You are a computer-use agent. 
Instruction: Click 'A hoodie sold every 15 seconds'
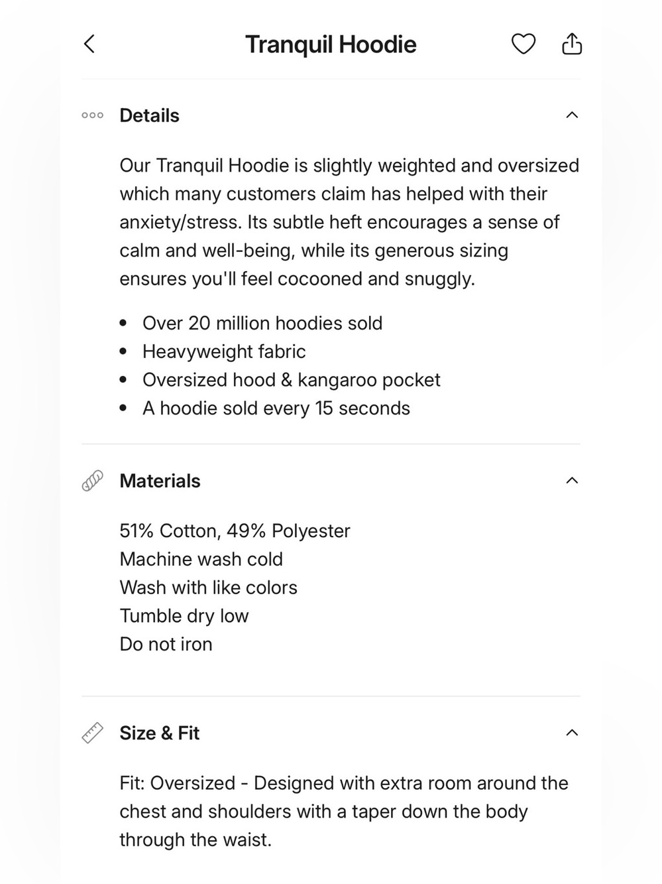pyautogui.click(x=276, y=408)
